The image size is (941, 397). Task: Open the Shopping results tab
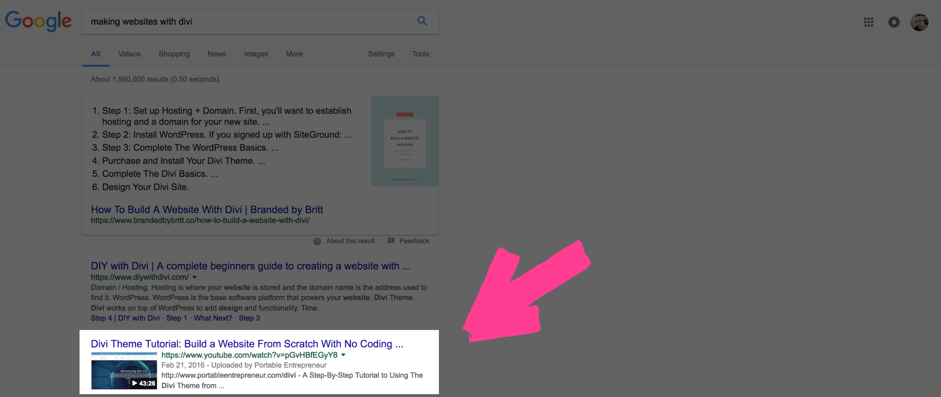(x=174, y=54)
